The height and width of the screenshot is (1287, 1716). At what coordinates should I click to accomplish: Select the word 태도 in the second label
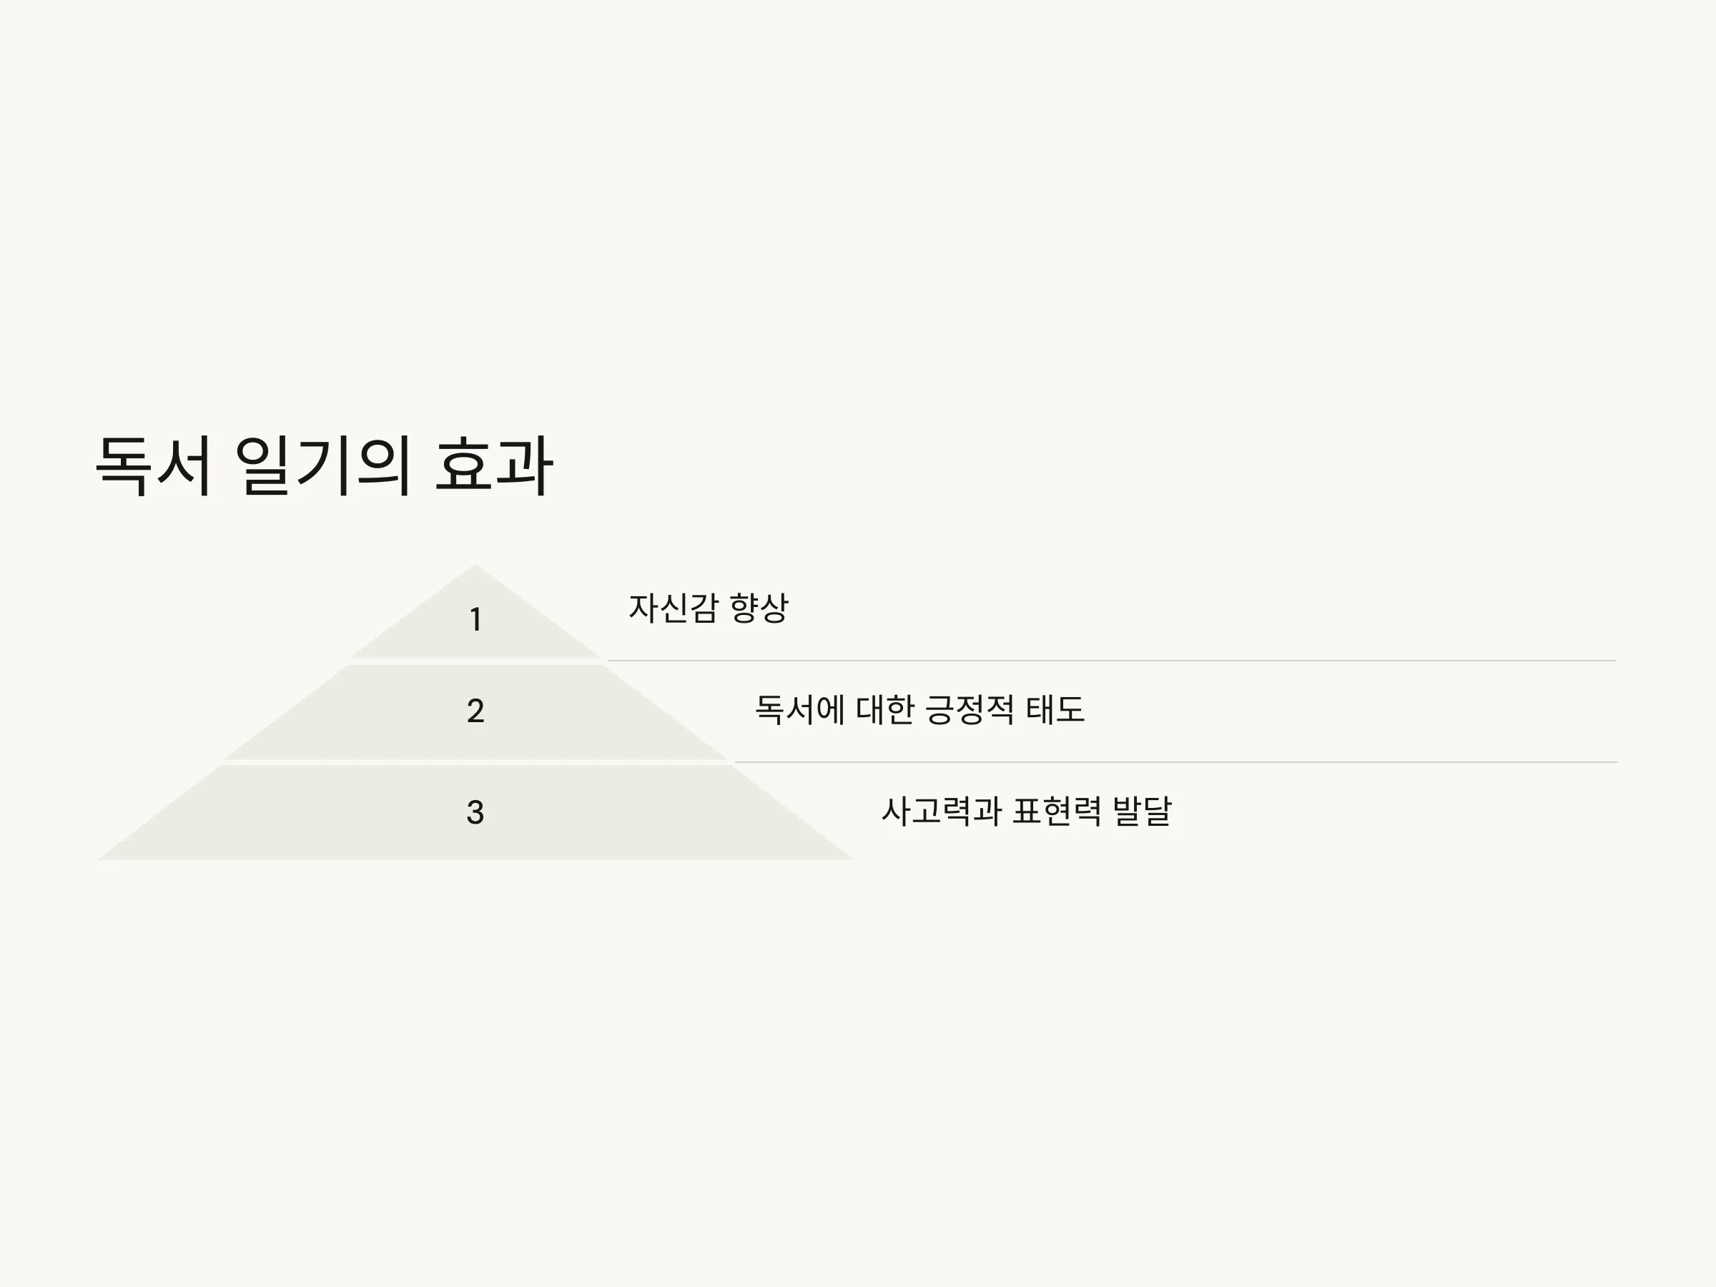pos(1055,709)
